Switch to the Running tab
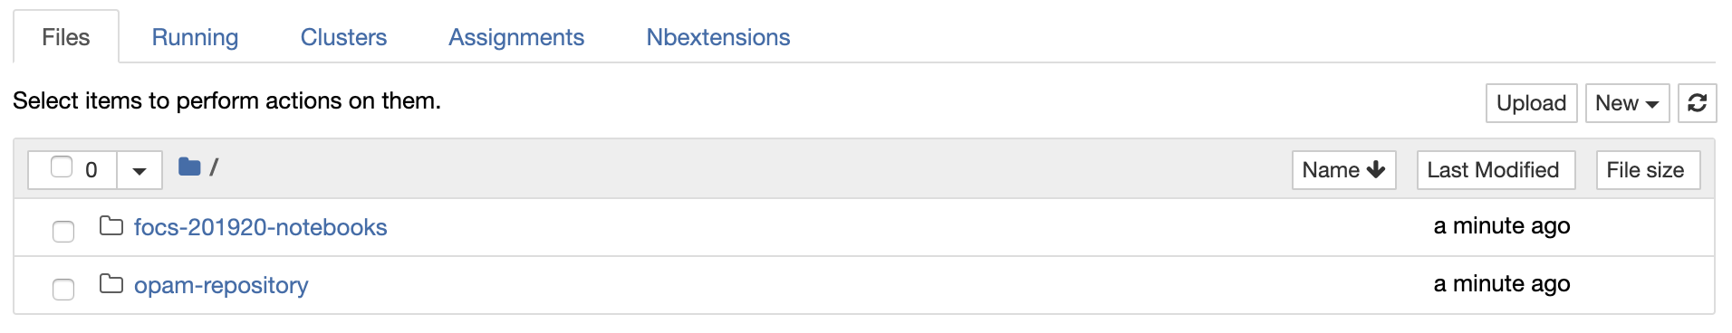This screenshot has height=333, width=1732. coord(195,37)
